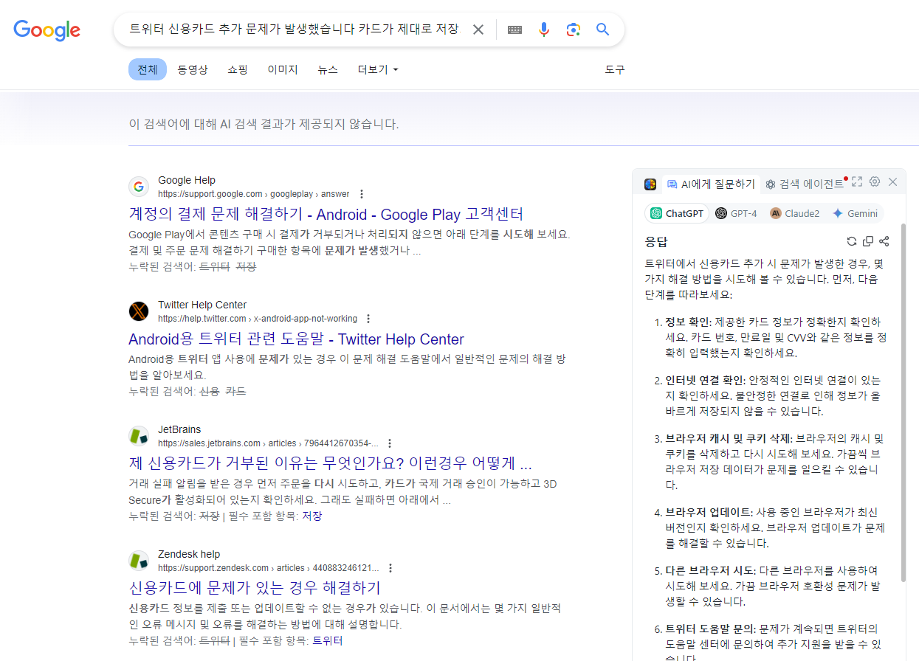
Task: Click the JetBrains result favicon
Action: tap(139, 436)
